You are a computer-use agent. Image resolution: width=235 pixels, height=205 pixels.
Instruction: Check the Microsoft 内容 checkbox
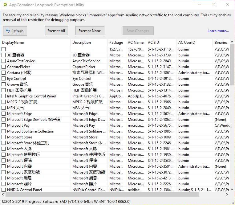tap(4, 166)
